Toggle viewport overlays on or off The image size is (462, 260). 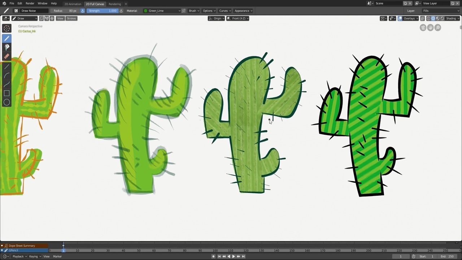[400, 18]
